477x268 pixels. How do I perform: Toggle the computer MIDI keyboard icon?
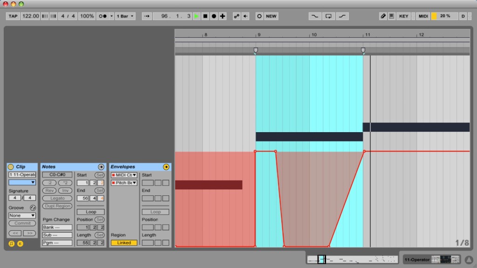[391, 16]
